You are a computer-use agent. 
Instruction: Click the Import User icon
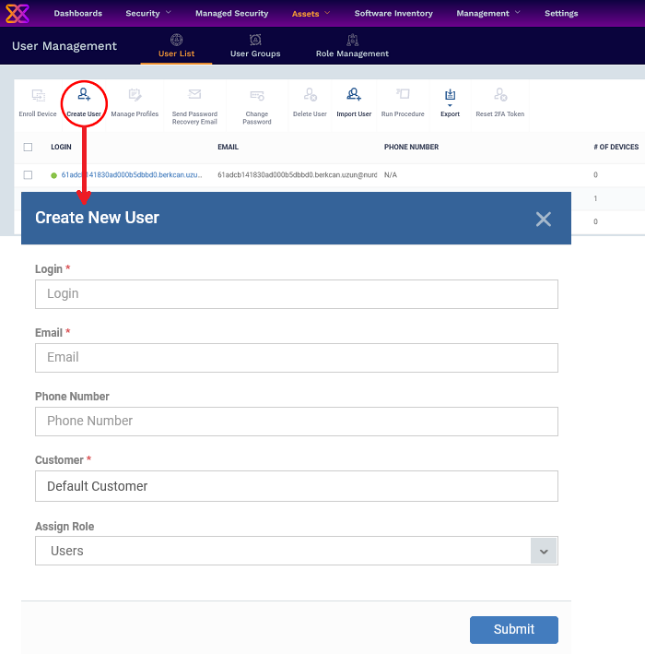[354, 96]
